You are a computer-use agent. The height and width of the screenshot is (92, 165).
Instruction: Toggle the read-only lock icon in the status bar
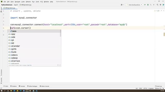pos(163,88)
